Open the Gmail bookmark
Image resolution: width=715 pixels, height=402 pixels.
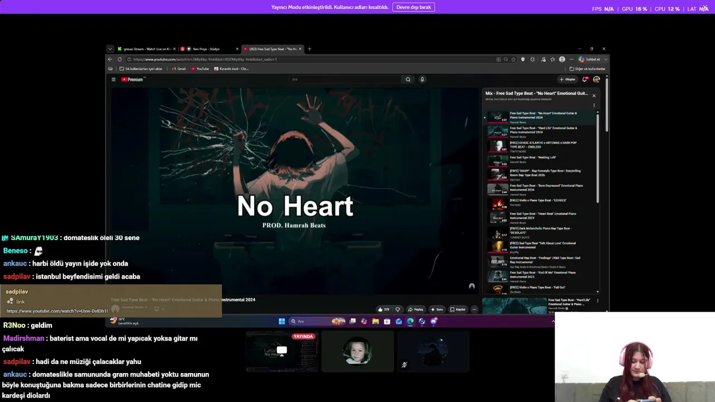coord(179,69)
